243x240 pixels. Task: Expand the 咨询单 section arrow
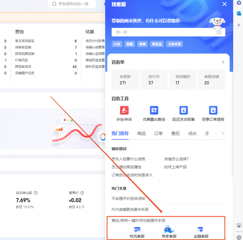click(x=223, y=62)
